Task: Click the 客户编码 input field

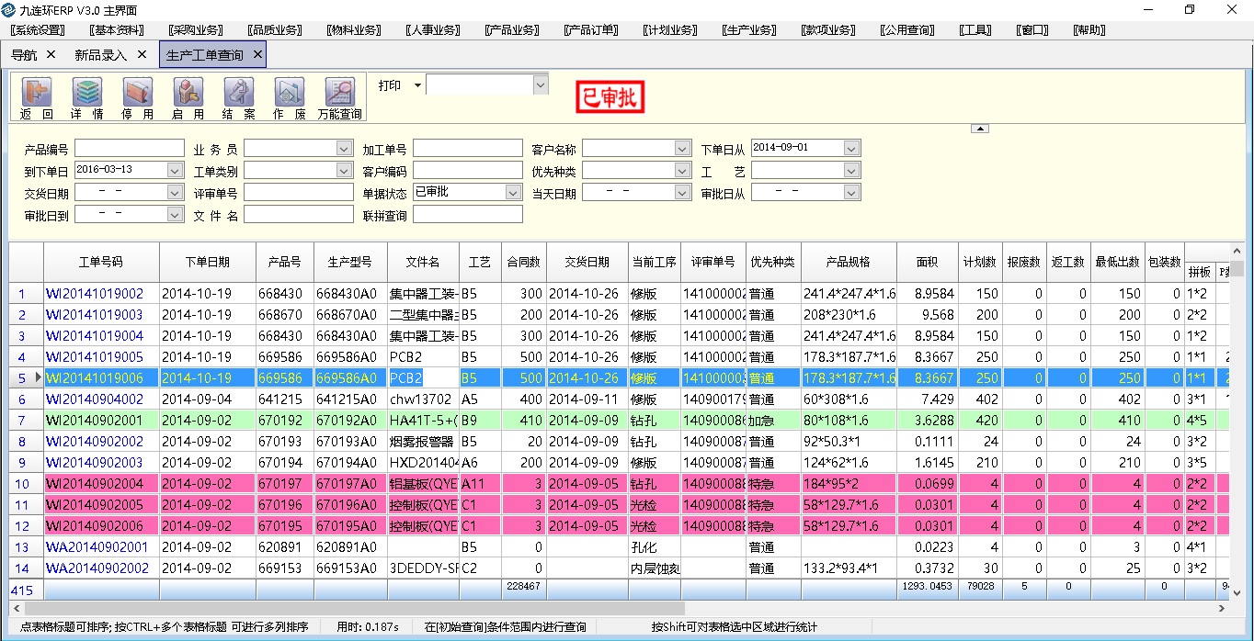Action: coord(468,170)
